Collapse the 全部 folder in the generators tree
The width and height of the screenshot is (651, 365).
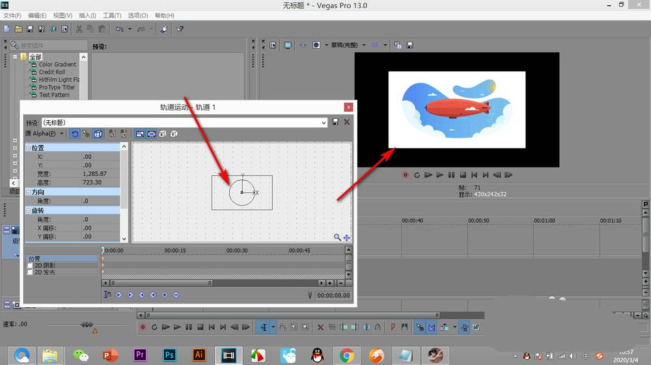[15, 57]
